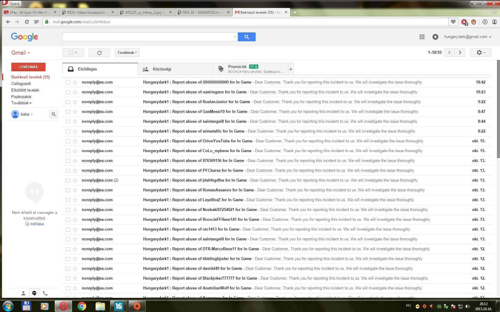Launch Google Chrome from the taskbar

pos(82,306)
